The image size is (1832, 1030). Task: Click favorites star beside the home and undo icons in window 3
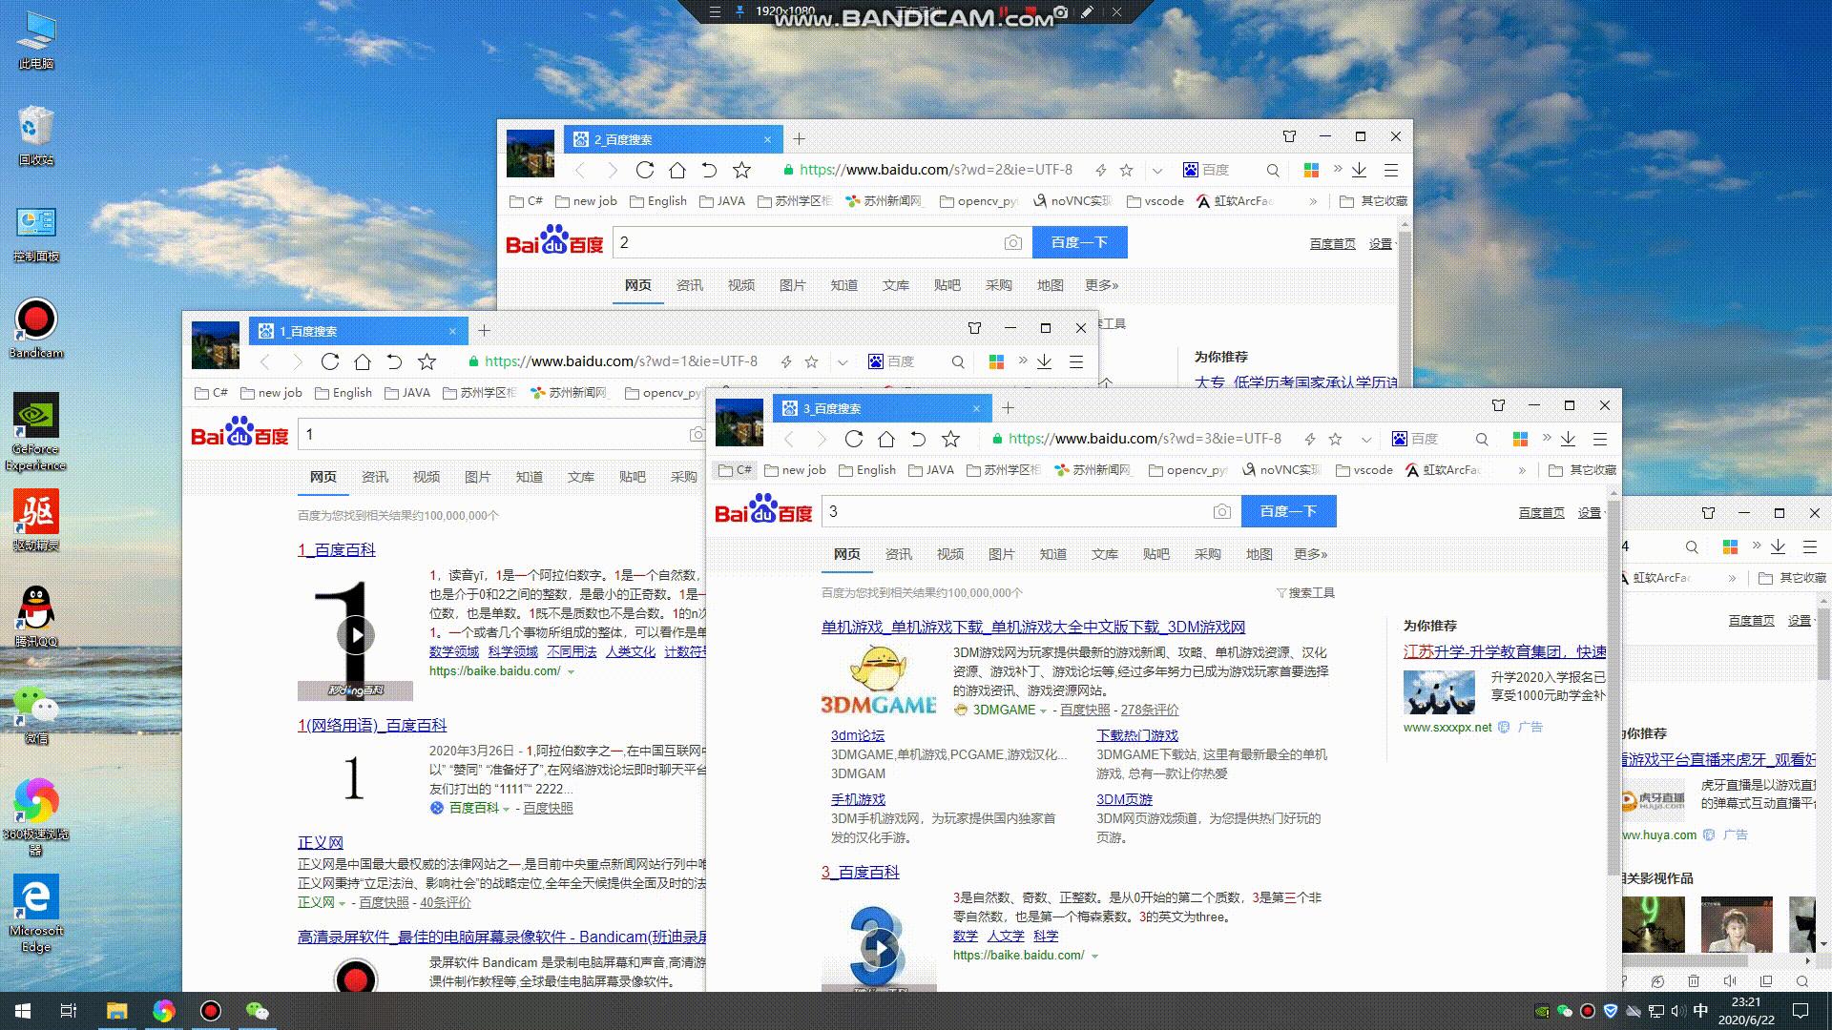tap(950, 439)
